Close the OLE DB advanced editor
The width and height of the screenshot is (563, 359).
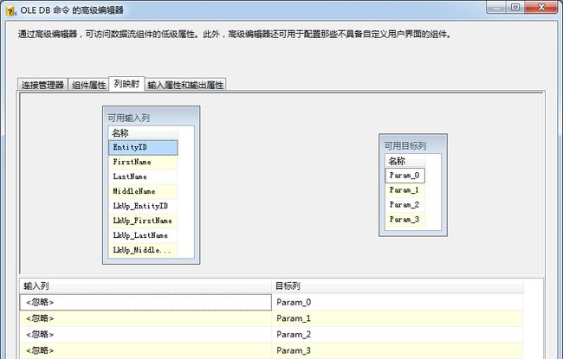tap(541, 7)
